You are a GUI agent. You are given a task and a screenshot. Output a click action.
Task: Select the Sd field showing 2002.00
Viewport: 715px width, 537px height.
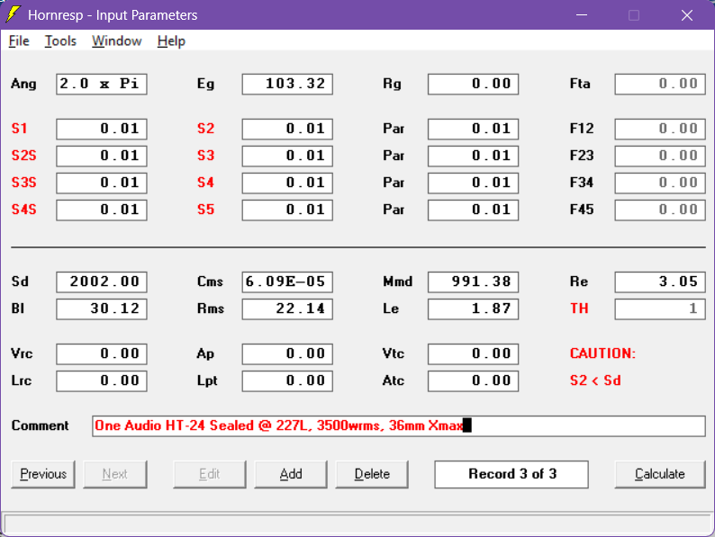(102, 282)
